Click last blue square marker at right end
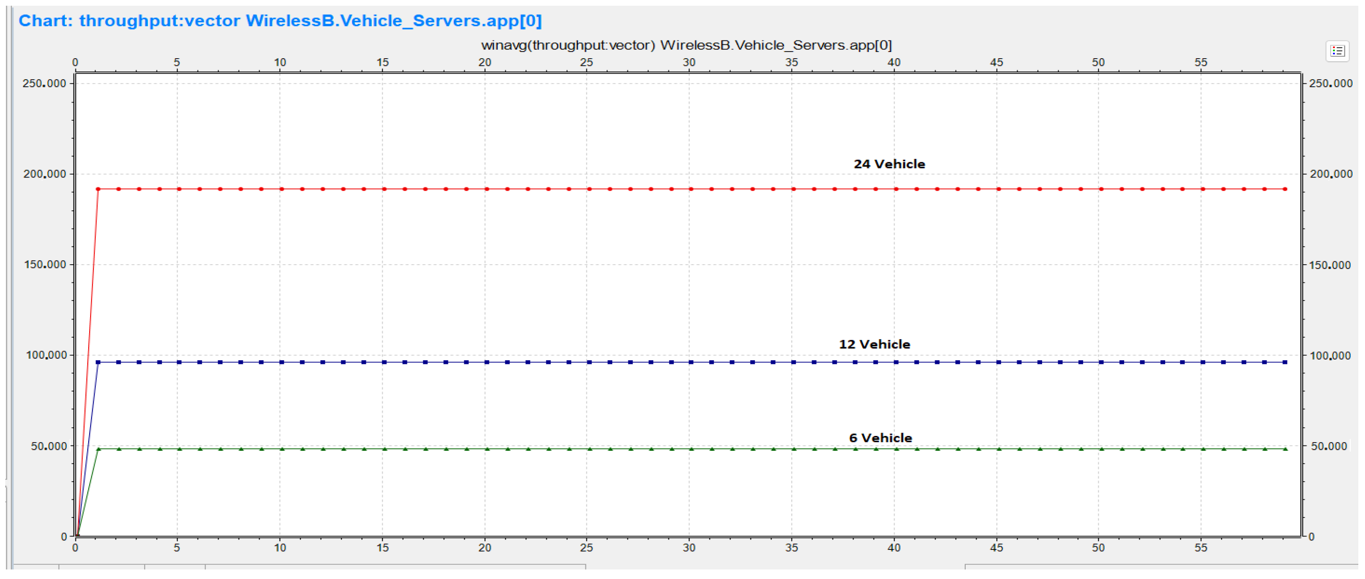 [1285, 362]
